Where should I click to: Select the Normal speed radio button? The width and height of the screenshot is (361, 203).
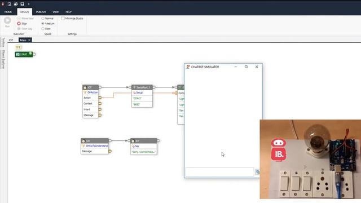pos(43,19)
